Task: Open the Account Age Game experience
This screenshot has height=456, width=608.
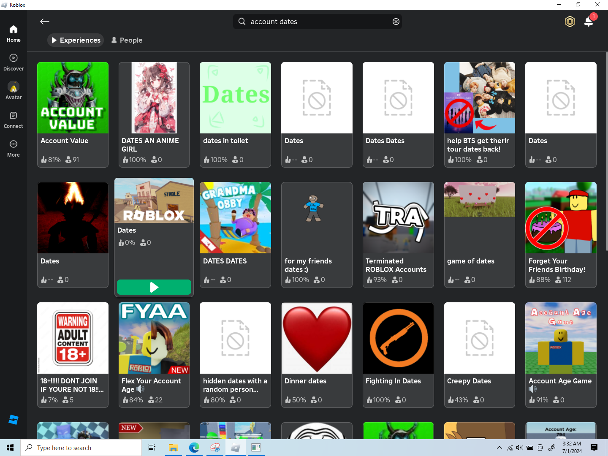Action: (x=561, y=355)
